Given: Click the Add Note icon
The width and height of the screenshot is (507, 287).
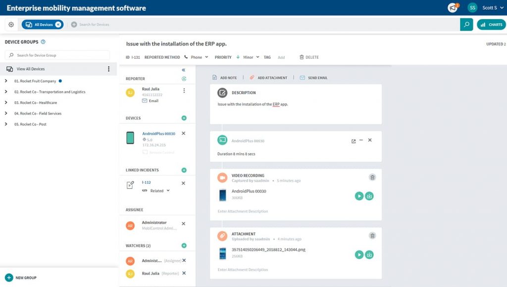Looking at the screenshot, I should click(x=215, y=78).
